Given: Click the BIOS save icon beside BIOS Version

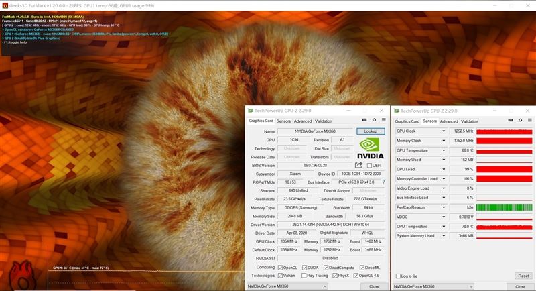Looking at the screenshot, I should click(x=359, y=165).
